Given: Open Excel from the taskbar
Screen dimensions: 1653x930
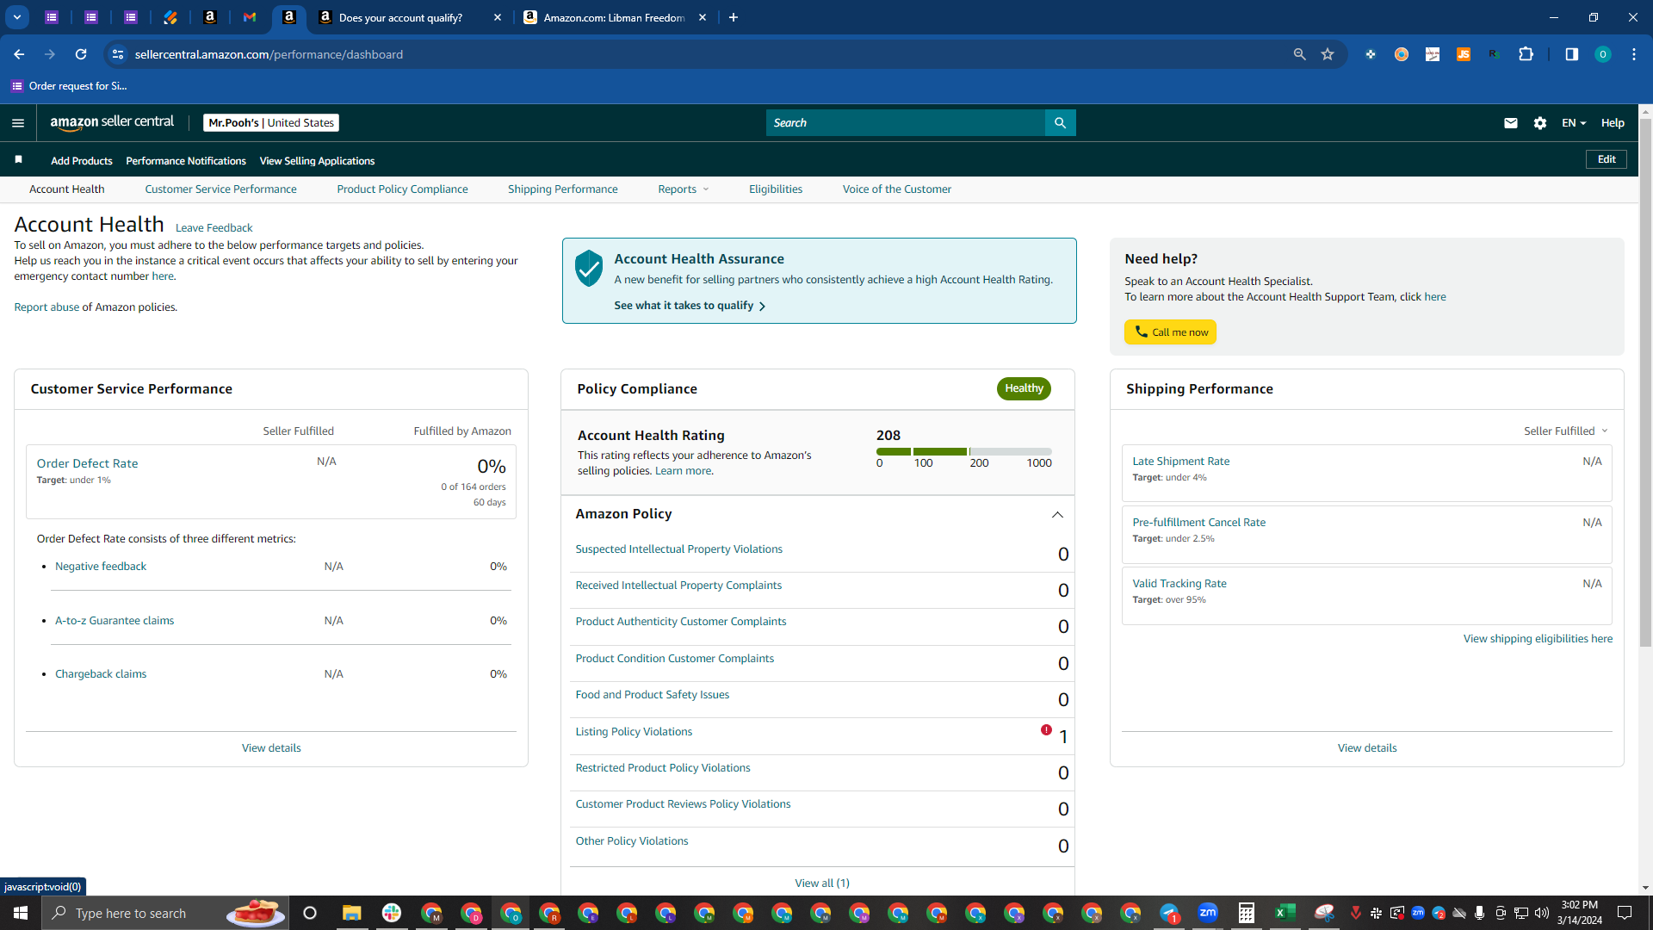Looking at the screenshot, I should [x=1285, y=913].
